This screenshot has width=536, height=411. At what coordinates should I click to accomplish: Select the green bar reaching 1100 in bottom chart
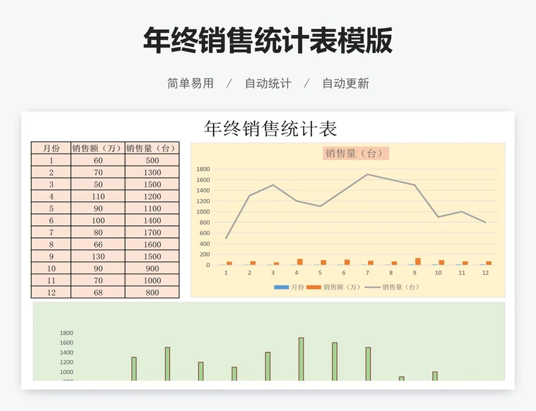(x=234, y=373)
